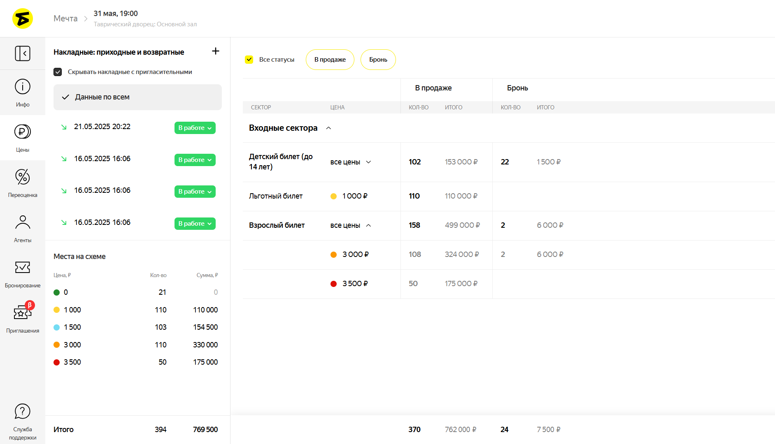Click the yellow logo in the top corner

pos(23,18)
